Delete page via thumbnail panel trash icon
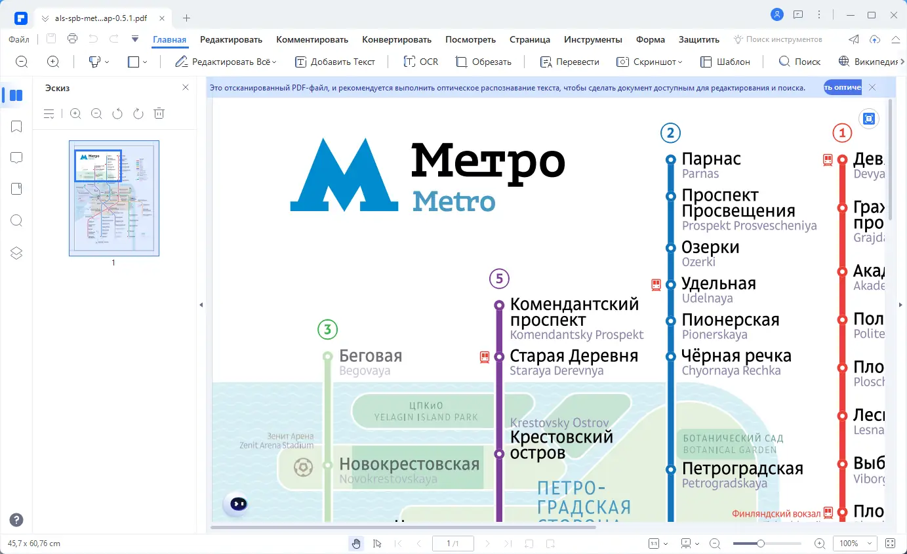The image size is (907, 554). 159,113
